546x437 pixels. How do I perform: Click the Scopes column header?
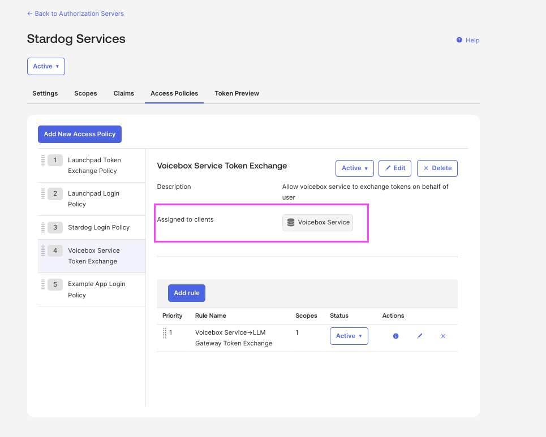[x=306, y=315]
